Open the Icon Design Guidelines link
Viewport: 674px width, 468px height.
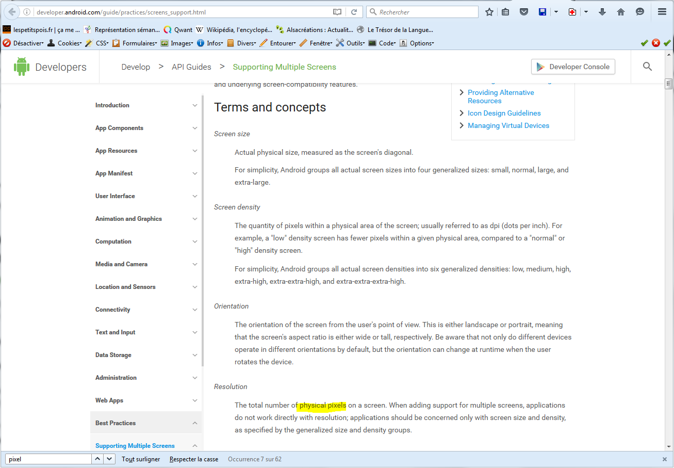(x=504, y=113)
